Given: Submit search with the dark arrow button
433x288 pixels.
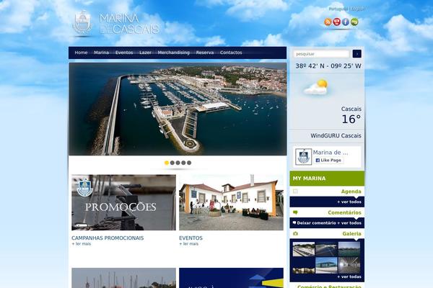Looking at the screenshot, I should coord(357,54).
